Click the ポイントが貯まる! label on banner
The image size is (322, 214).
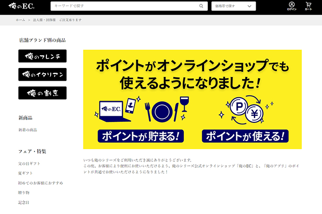tap(141, 137)
